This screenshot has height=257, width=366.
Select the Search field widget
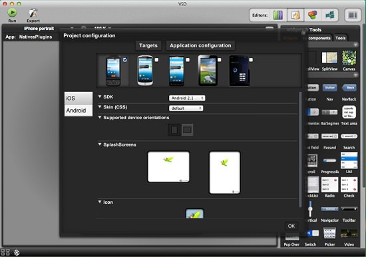pos(349,136)
